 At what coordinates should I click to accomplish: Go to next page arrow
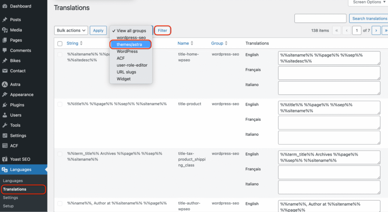pos(376,30)
